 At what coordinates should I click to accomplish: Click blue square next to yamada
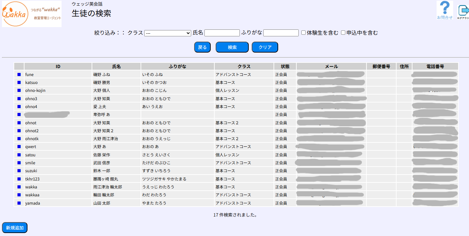pyautogui.click(x=19, y=203)
